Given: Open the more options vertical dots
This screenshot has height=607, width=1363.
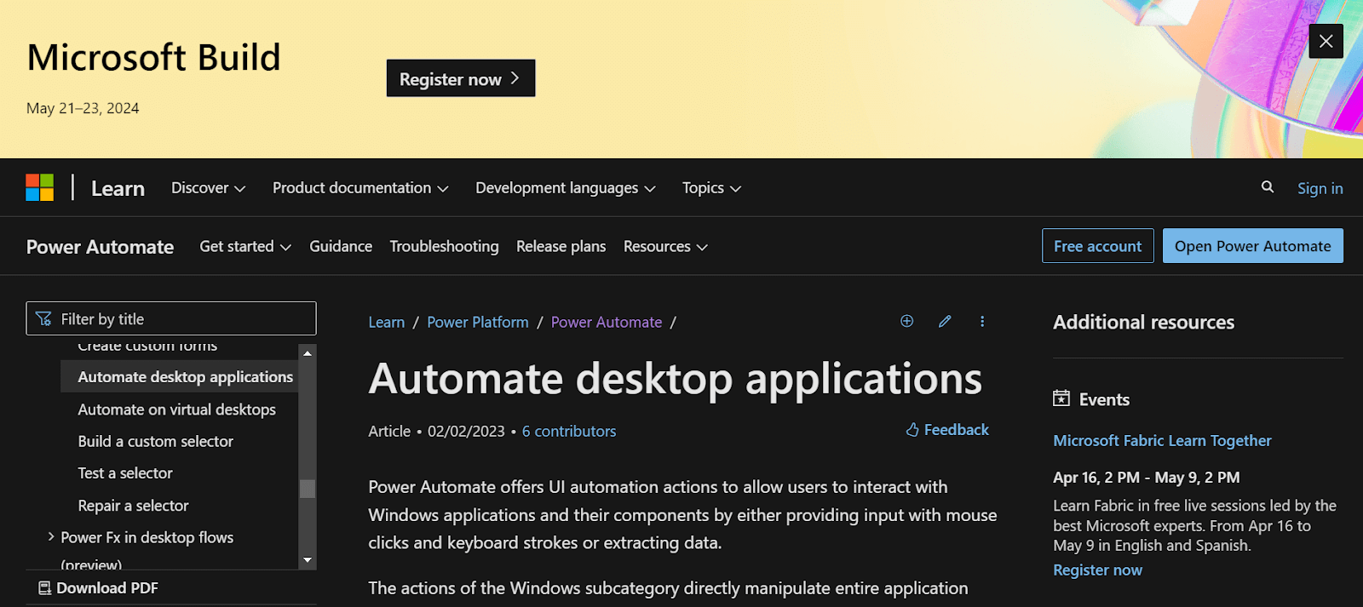Looking at the screenshot, I should coord(982,321).
